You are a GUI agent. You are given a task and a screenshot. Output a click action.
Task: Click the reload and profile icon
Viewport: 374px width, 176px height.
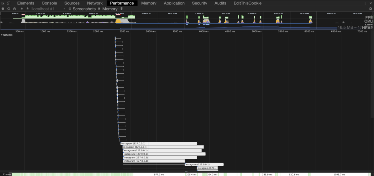[8, 9]
